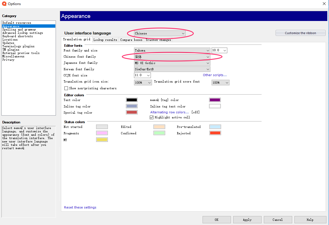329x225 pixels.
Task: Open the Other scripts link
Action: point(215,75)
